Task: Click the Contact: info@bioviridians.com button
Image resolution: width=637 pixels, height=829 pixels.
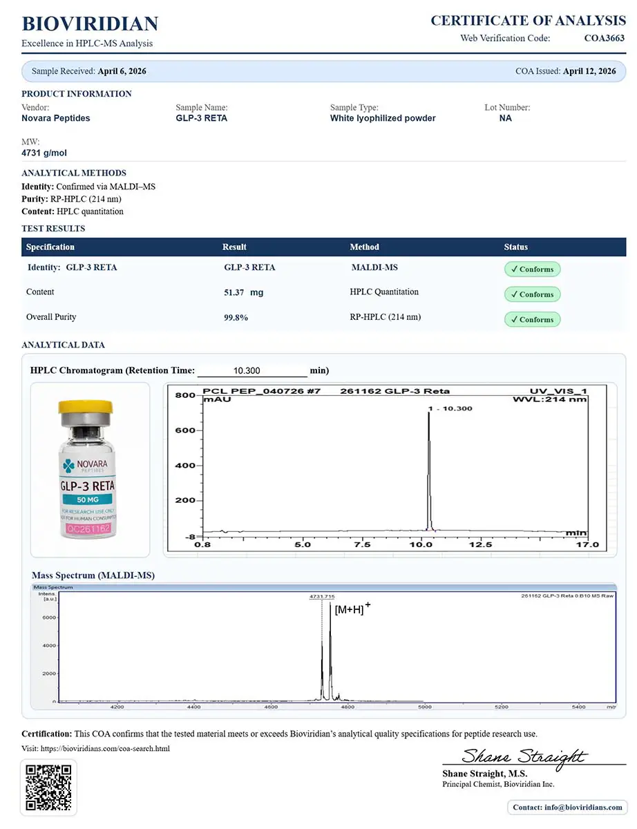Action: [567, 807]
